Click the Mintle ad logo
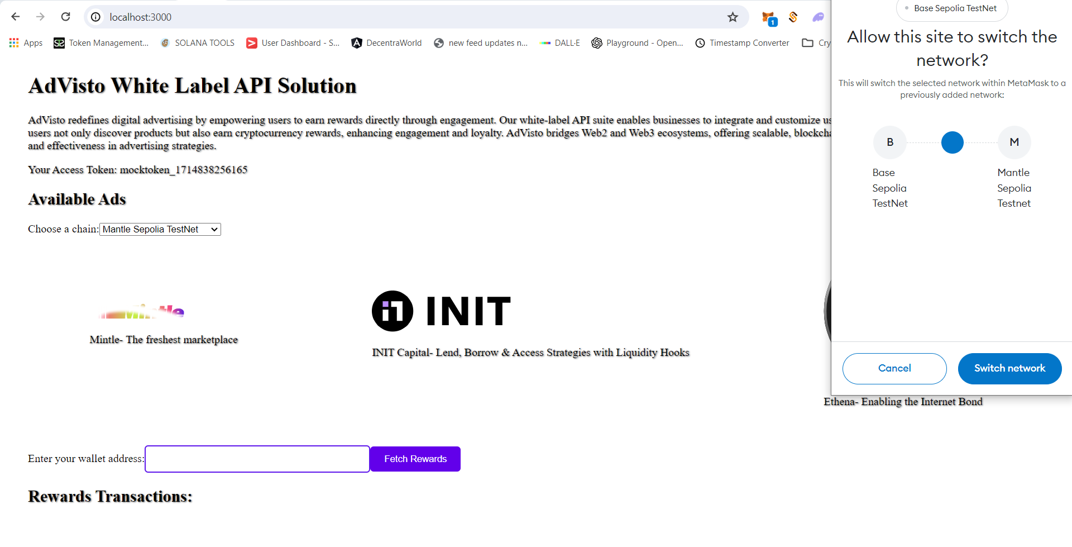Viewport: 1072px width, 547px height. [141, 312]
